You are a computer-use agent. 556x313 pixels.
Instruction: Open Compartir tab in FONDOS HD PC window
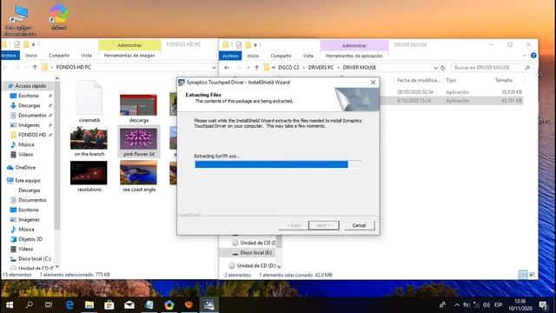click(x=59, y=56)
